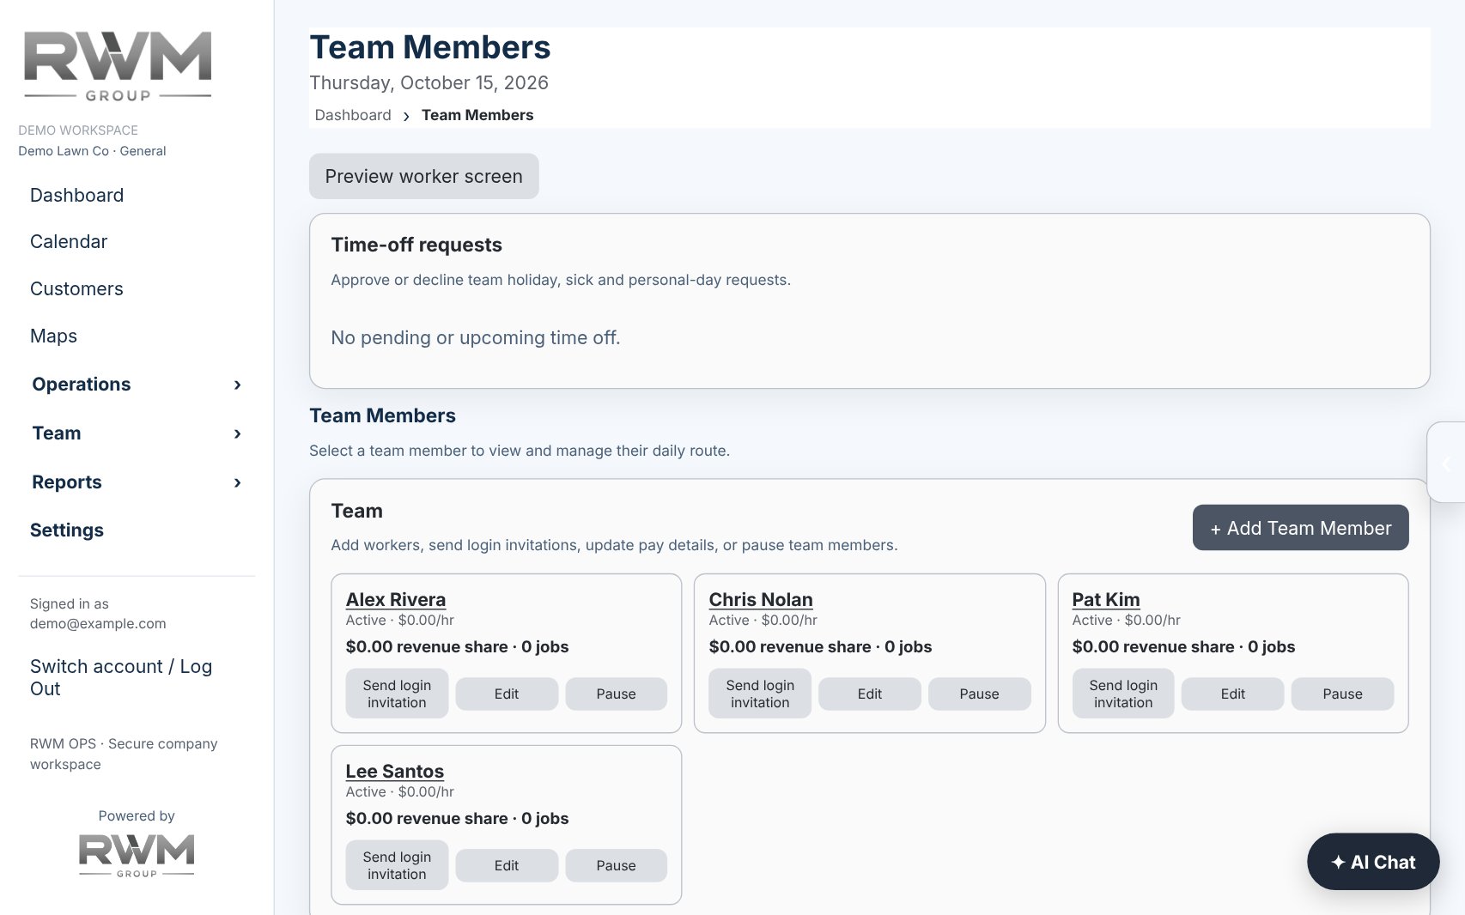Click the demo@example.com signed-in email
This screenshot has height=915, width=1465.
click(x=98, y=623)
